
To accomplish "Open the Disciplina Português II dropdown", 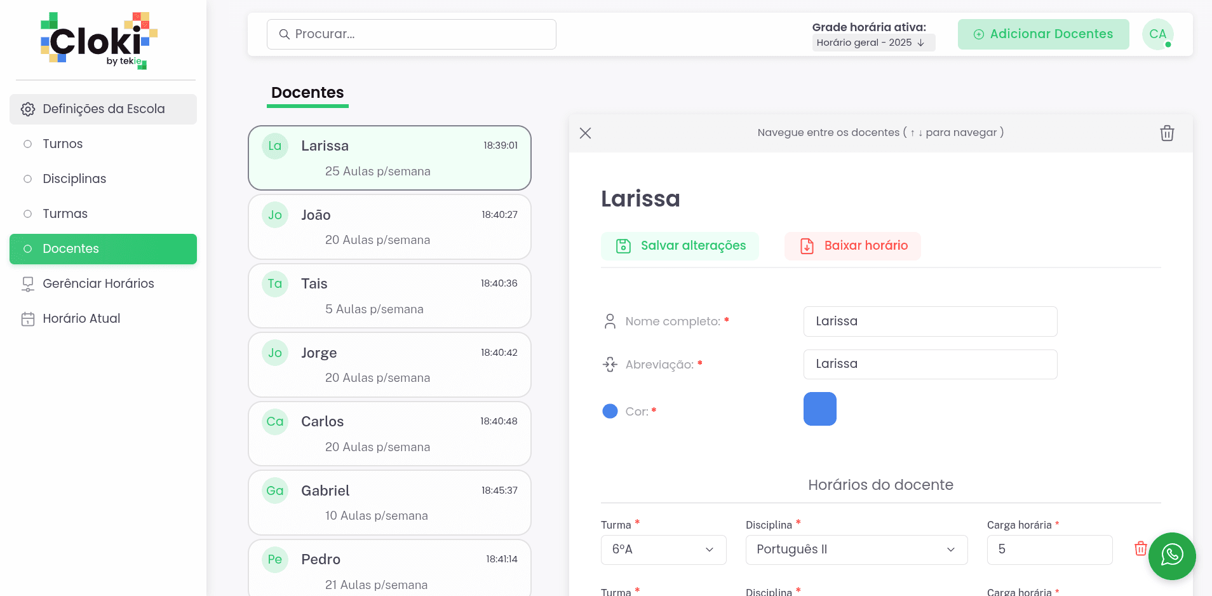I will 856,550.
